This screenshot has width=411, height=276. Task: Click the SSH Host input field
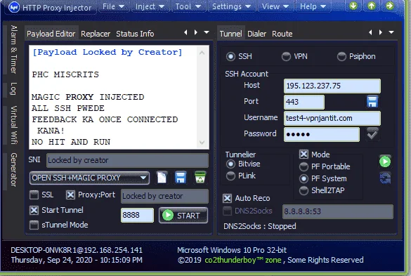tap(332, 86)
